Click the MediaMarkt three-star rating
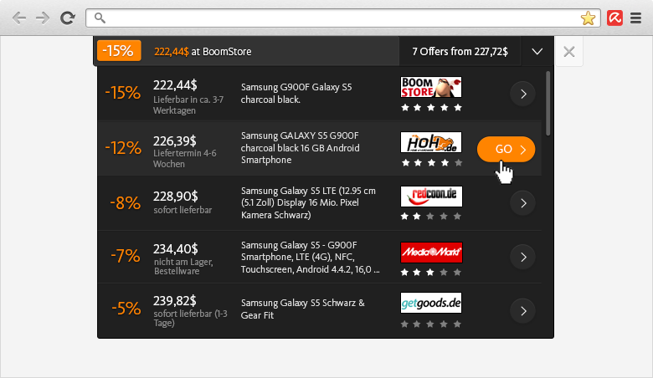Image resolution: width=653 pixels, height=378 pixels. click(431, 273)
